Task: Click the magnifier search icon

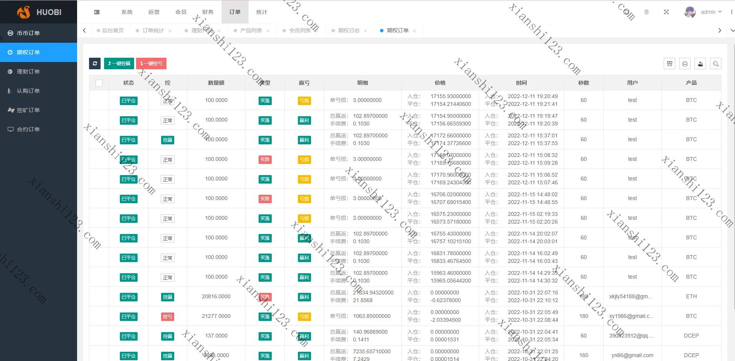Action: (x=716, y=64)
